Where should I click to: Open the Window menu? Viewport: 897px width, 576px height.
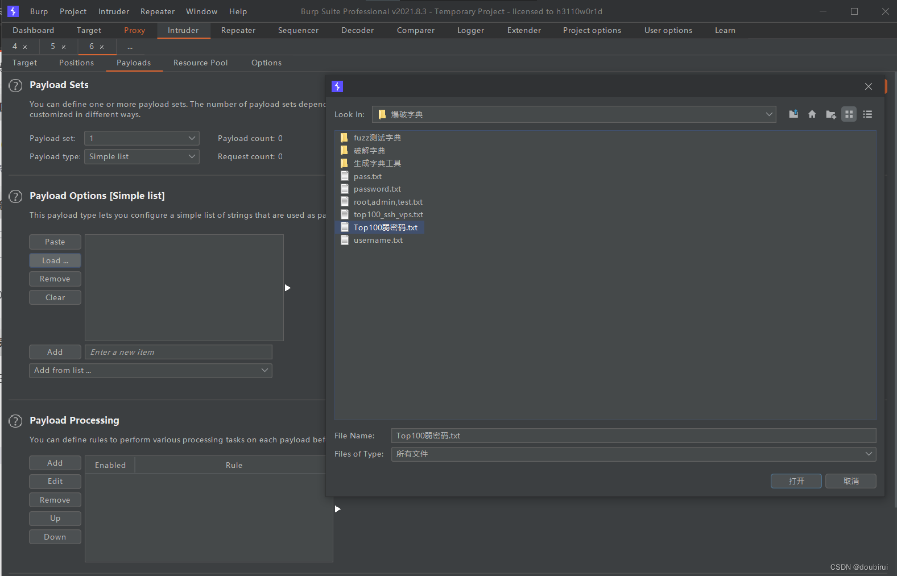click(x=201, y=11)
